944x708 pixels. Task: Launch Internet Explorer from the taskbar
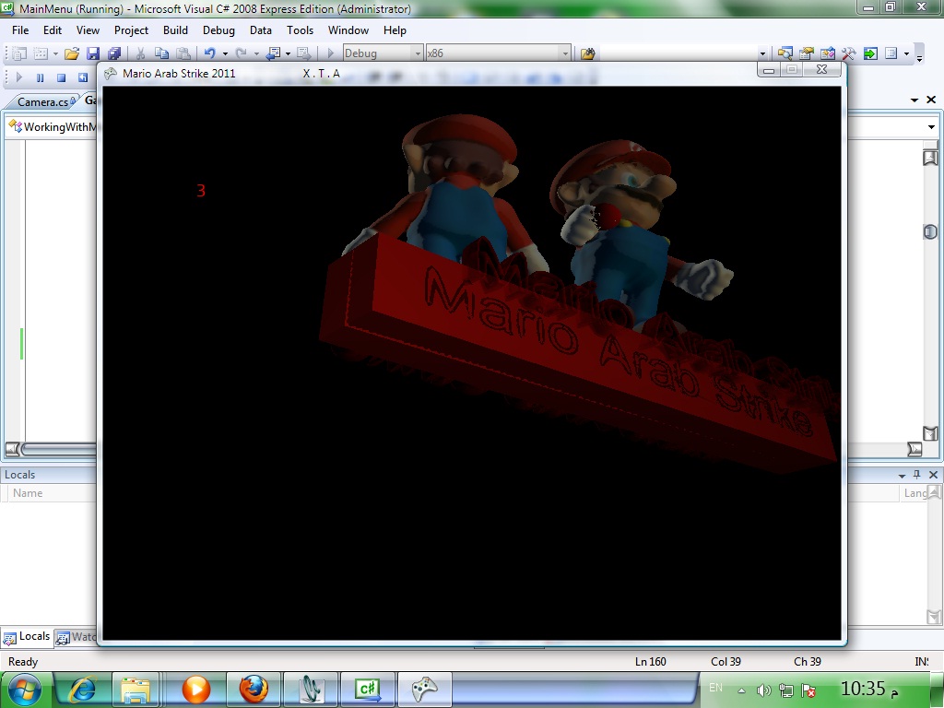pyautogui.click(x=84, y=690)
